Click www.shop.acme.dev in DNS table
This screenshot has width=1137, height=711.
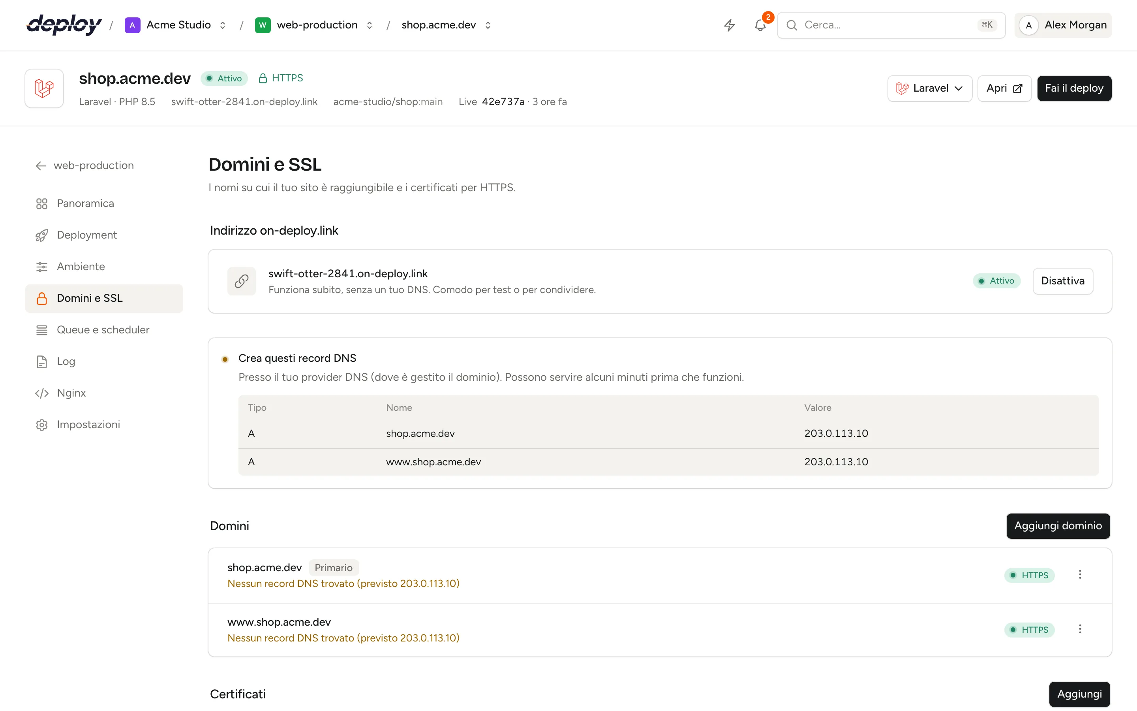433,462
